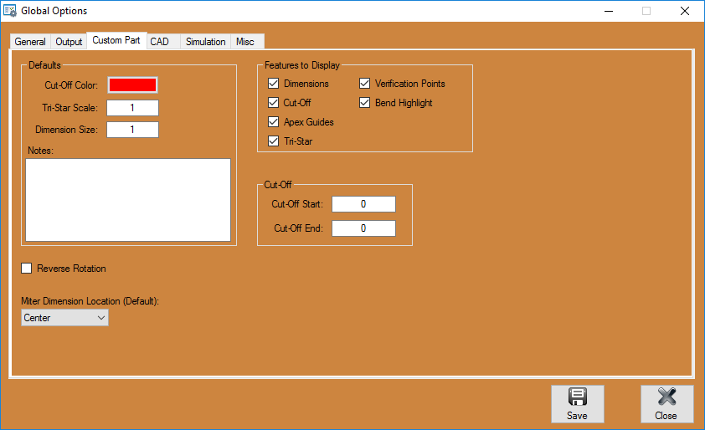Click the Save button with floppy disk icon
705x430 pixels.
coord(577,404)
